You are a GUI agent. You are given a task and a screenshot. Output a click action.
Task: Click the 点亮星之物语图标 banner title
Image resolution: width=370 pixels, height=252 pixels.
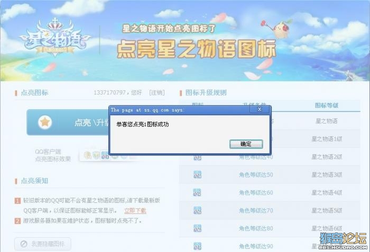tap(197, 49)
